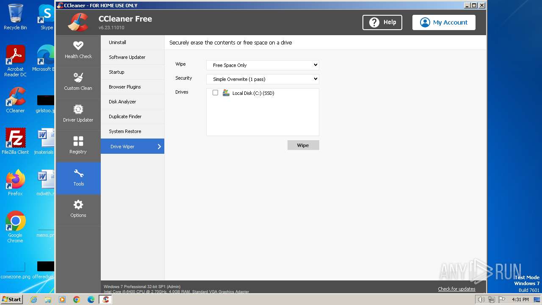Open Internet Explorer from taskbar
The width and height of the screenshot is (542, 305).
point(33,299)
